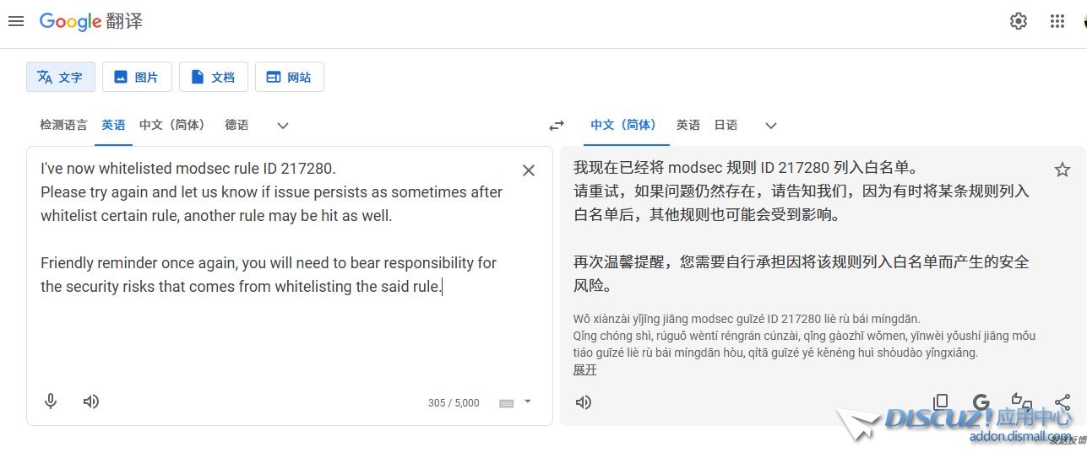Listen to the English source text
Image resolution: width=1087 pixels, height=458 pixels.
(91, 401)
